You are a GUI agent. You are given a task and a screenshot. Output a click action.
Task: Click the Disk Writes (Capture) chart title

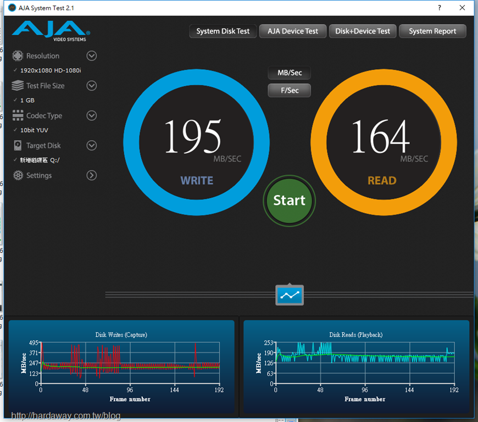point(121,335)
